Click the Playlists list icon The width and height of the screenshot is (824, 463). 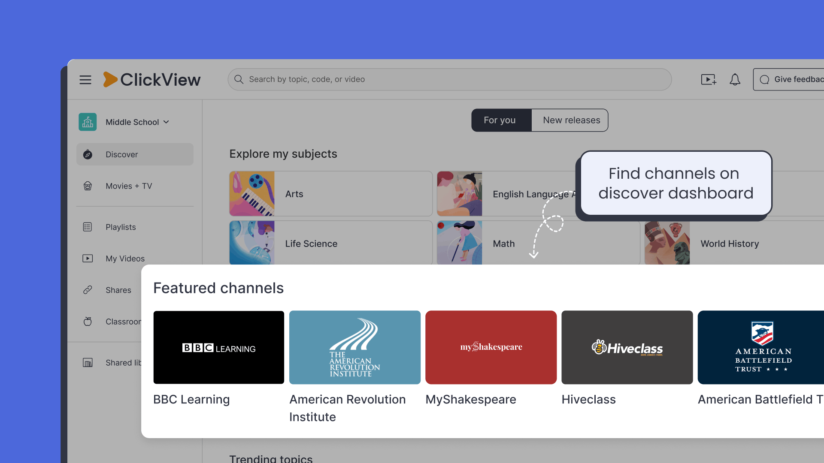88,227
